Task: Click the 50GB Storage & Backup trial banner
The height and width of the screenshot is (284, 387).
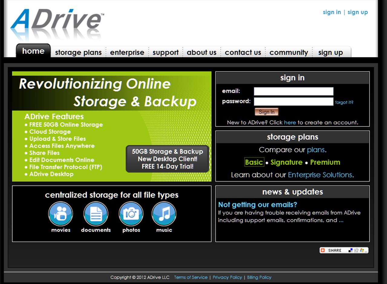Action: point(167,159)
